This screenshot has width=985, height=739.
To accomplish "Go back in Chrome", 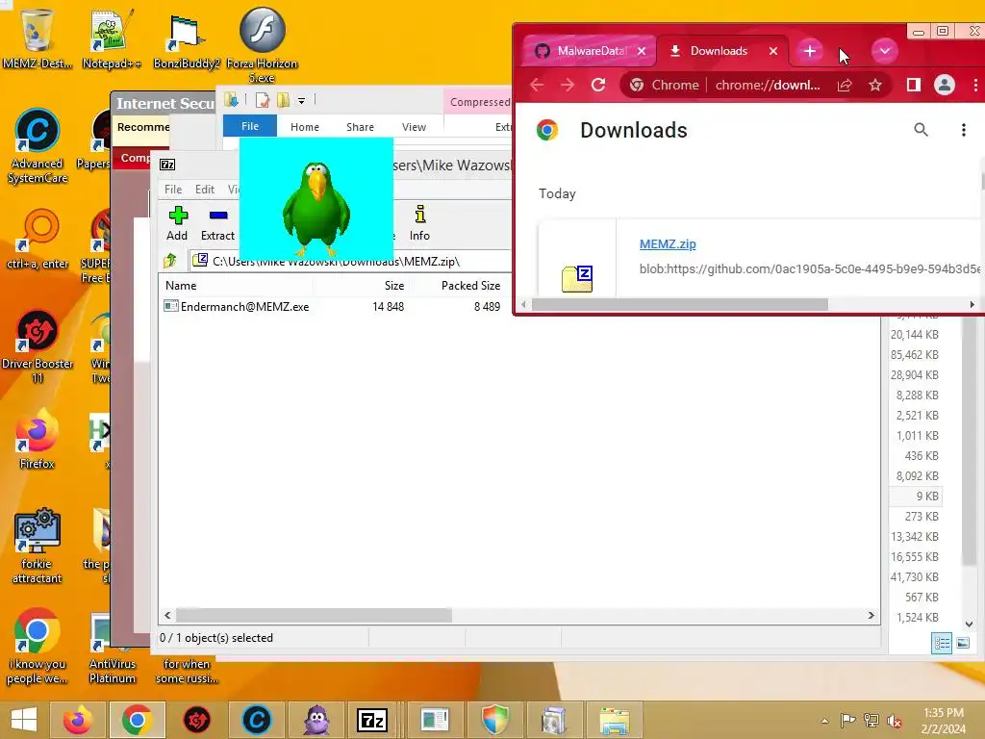I will tap(537, 85).
